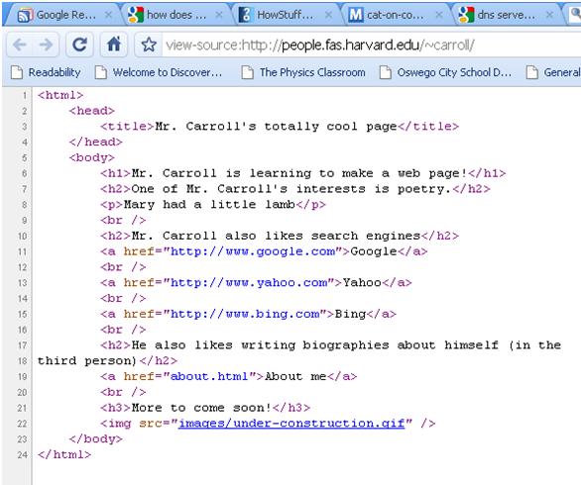Follow the images/under-construction.gif source link
This screenshot has width=581, height=485.
coord(291,424)
